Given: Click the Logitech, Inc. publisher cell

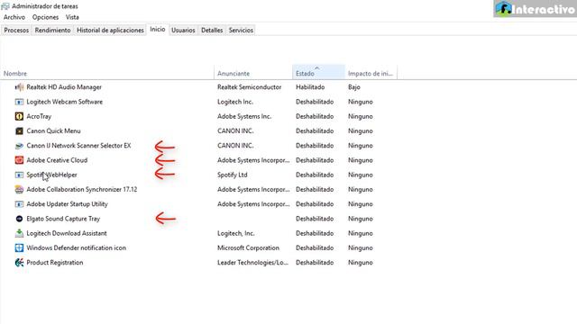Looking at the screenshot, I should pyautogui.click(x=236, y=233).
